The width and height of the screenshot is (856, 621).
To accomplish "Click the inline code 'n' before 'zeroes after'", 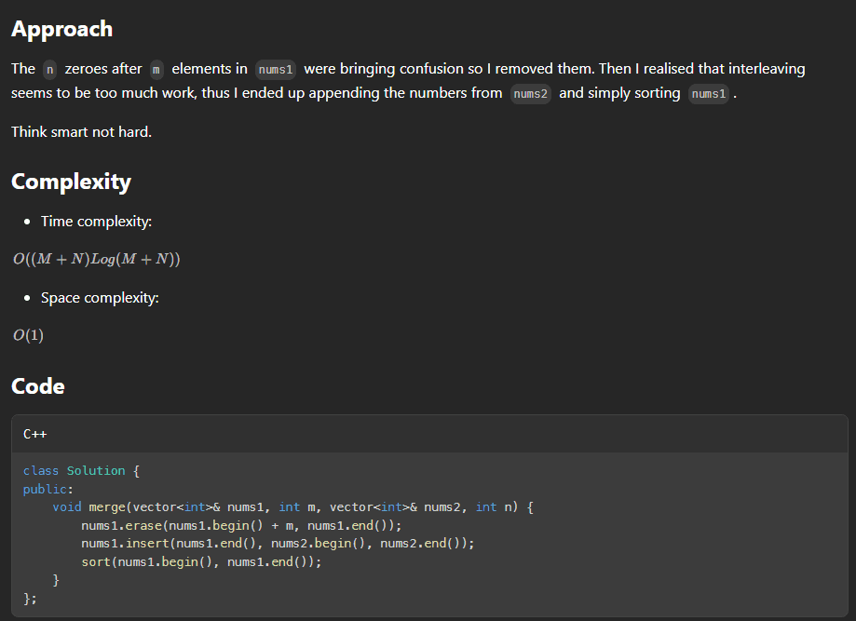I will [50, 69].
